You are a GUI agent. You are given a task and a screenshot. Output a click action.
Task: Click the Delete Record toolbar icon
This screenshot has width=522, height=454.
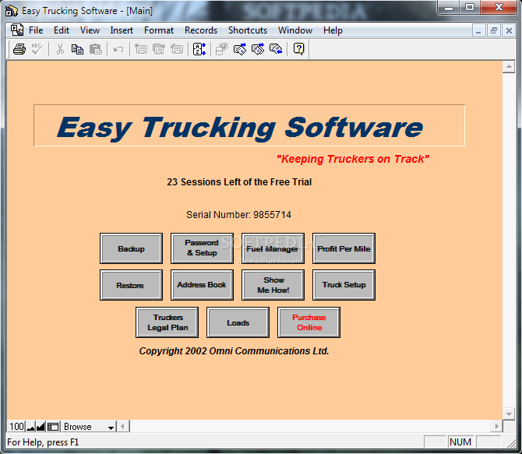pyautogui.click(x=177, y=49)
